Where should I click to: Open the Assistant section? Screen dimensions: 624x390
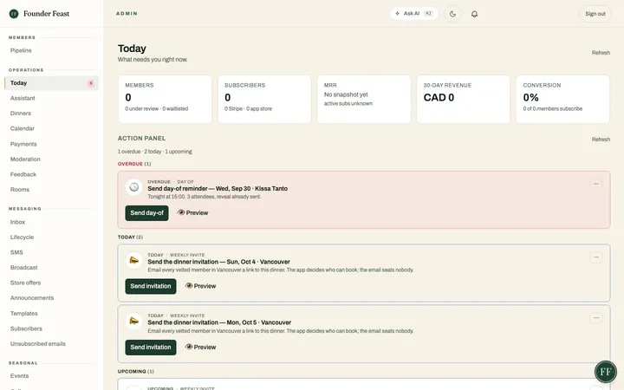click(x=23, y=98)
